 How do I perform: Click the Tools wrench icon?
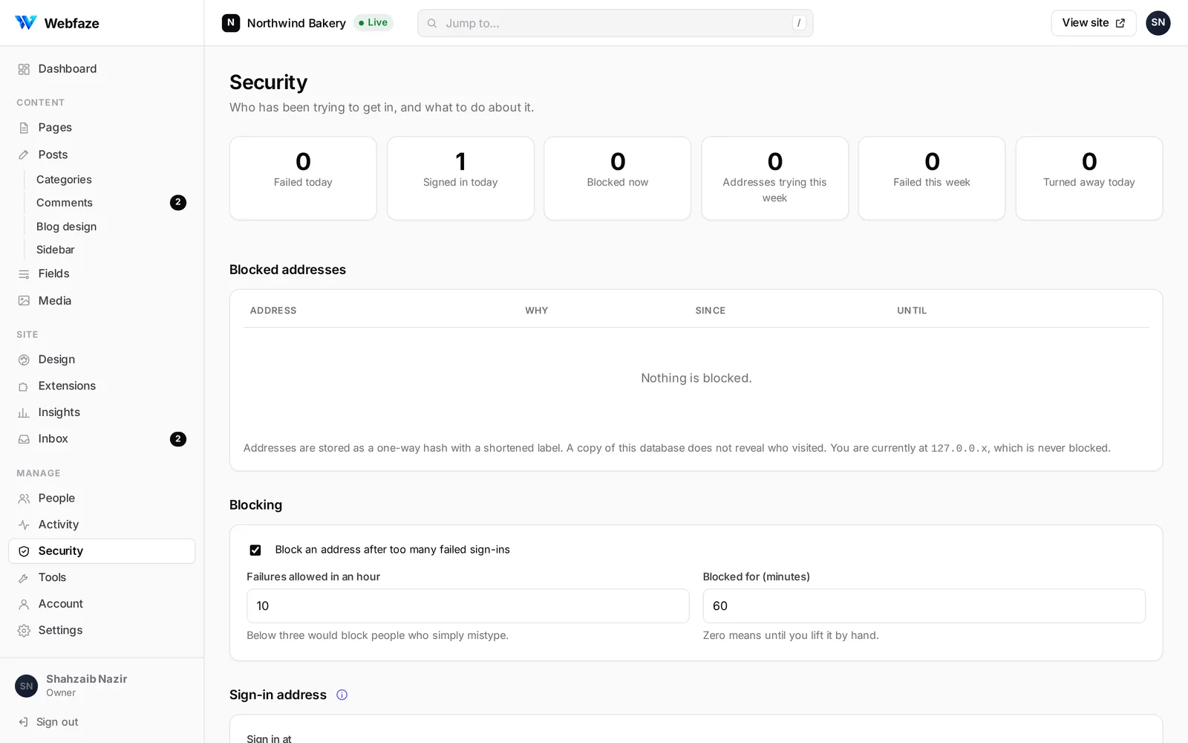pos(24,578)
